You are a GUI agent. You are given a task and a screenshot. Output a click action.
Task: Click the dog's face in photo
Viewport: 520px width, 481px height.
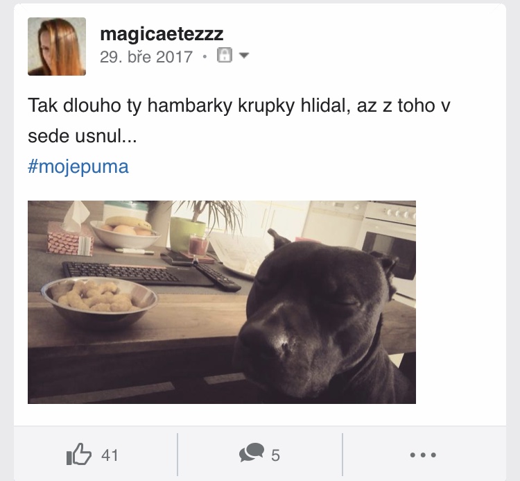[315, 317]
